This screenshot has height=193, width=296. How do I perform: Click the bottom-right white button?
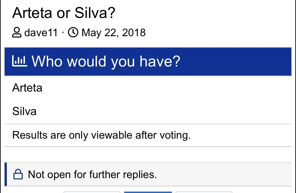point(204,192)
